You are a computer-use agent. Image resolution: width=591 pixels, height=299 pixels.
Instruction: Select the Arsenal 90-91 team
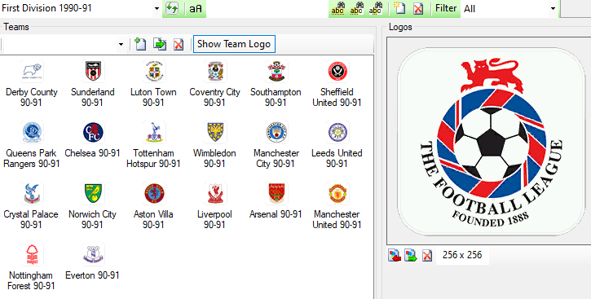point(276,200)
